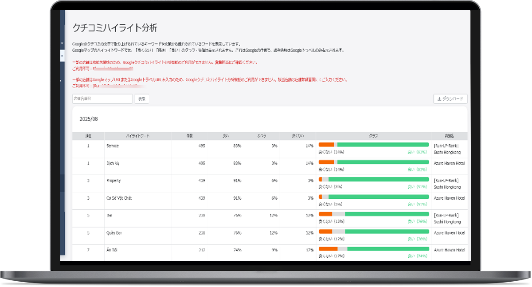Select the Cơ Sở Vật Chất highlight word
Image resolution: width=532 pixels, height=287 pixels.
tap(119, 198)
